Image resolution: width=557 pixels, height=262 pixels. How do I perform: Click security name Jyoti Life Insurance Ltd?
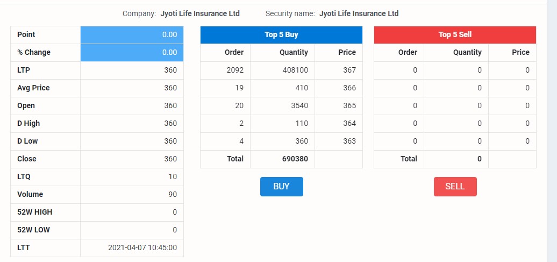[359, 13]
